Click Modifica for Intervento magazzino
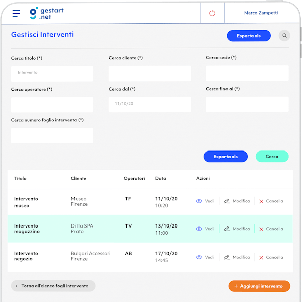The height and width of the screenshot is (302, 302). (x=241, y=229)
